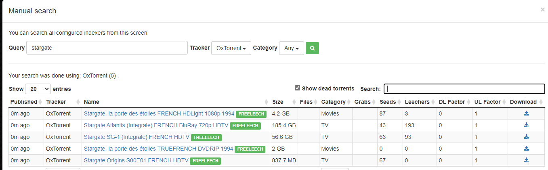Open Stargate SG-1 (Integrale) FRENCH HDTV link
The height and width of the screenshot is (170, 548).
pos(136,137)
